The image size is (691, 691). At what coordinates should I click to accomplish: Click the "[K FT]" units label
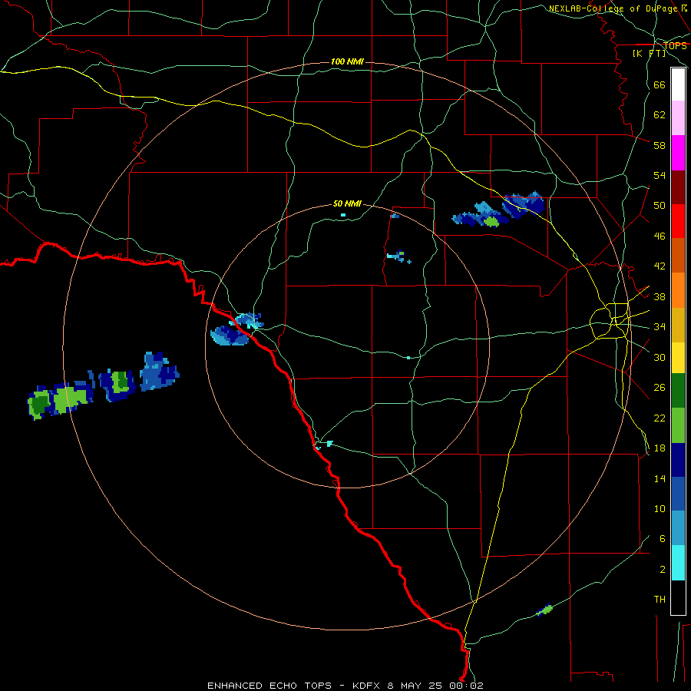[649, 53]
